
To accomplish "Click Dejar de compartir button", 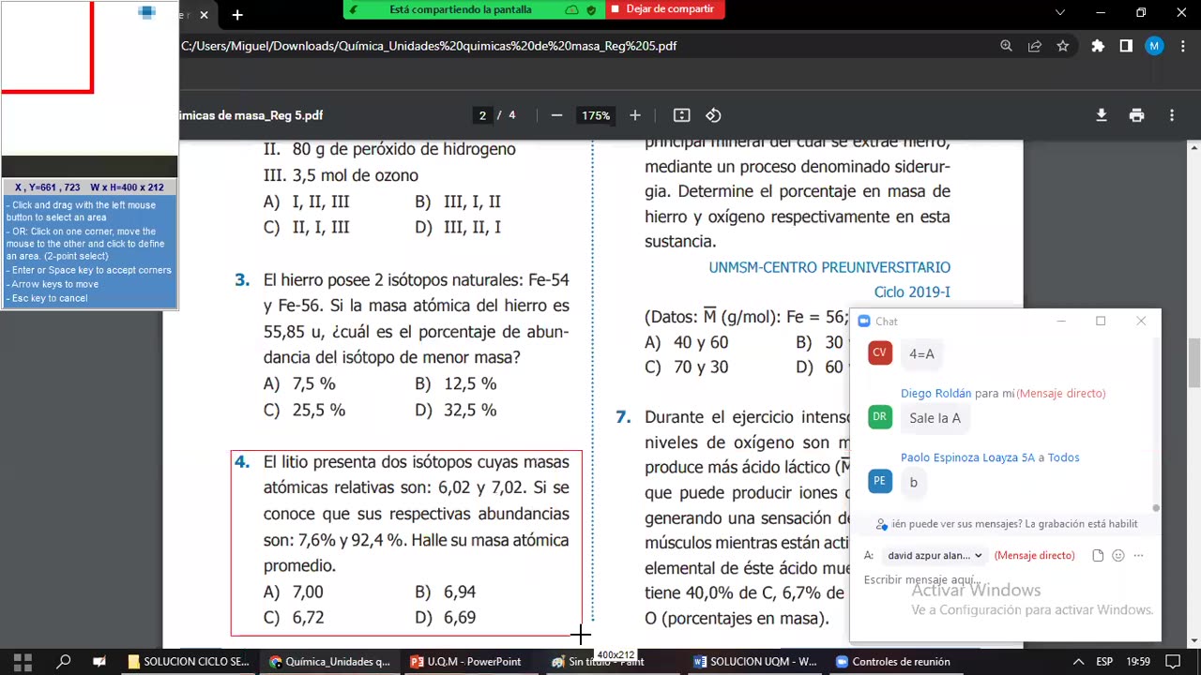I will (x=665, y=9).
